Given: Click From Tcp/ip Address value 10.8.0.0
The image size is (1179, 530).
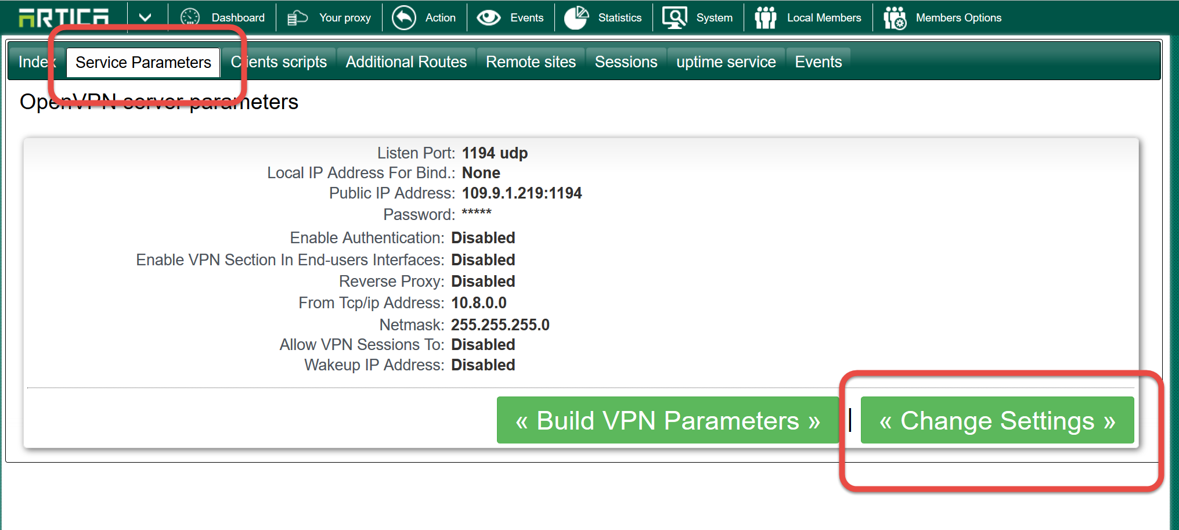Looking at the screenshot, I should pyautogui.click(x=479, y=303).
